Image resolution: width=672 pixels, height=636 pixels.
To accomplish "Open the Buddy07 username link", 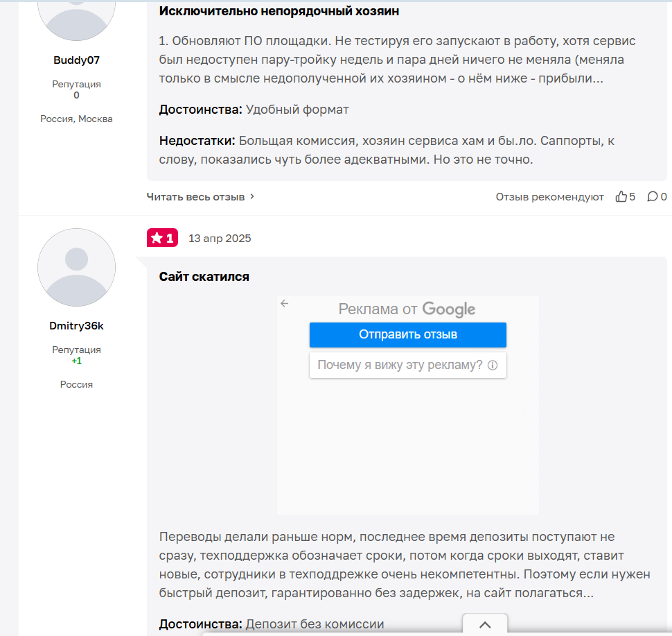I will pyautogui.click(x=76, y=60).
